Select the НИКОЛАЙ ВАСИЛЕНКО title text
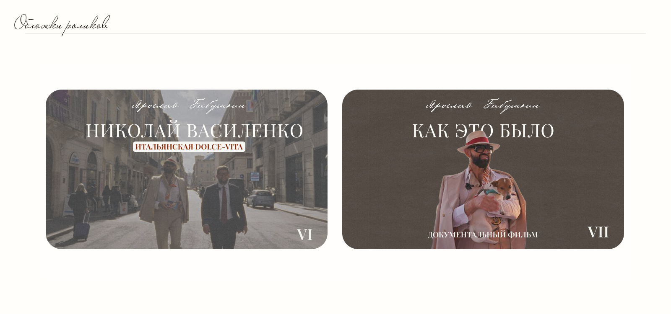This screenshot has width=671, height=314. tap(194, 131)
